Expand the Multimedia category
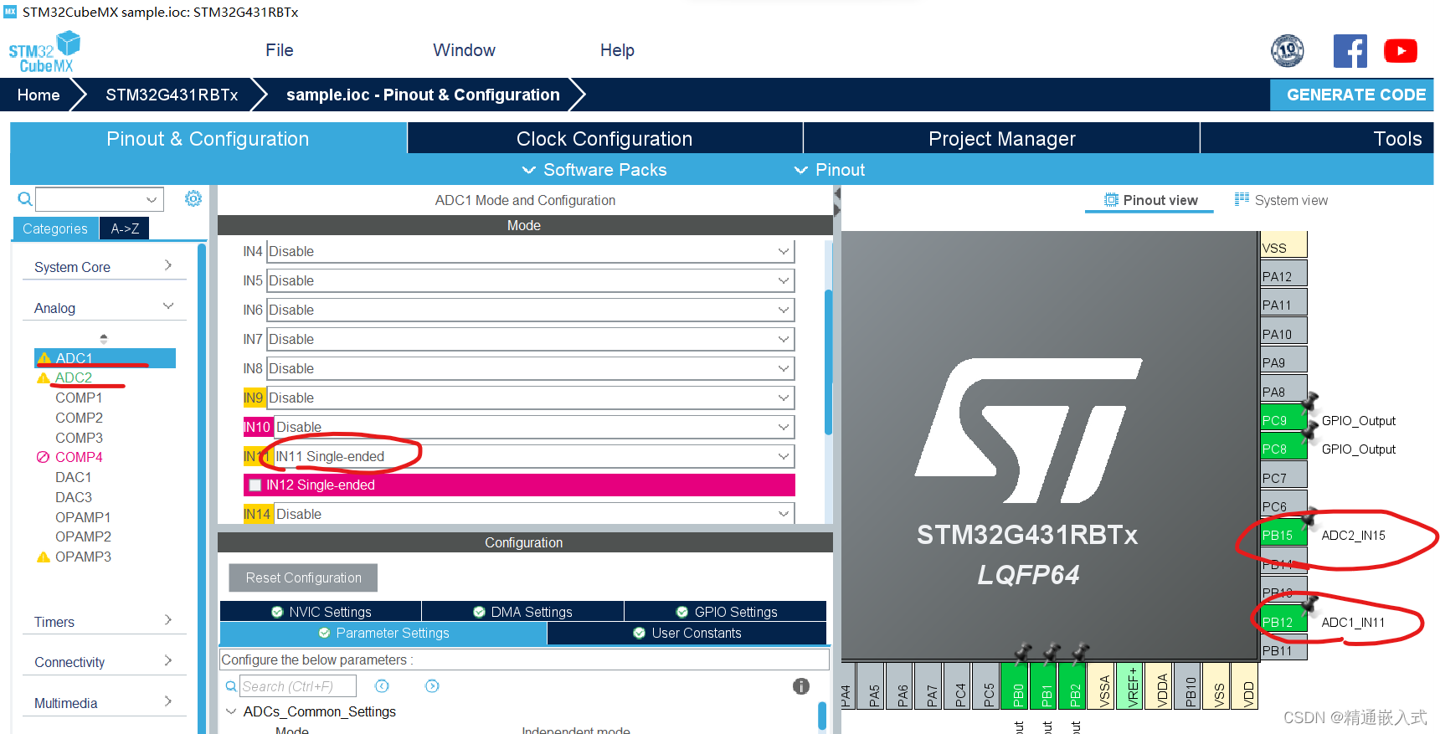 tap(104, 703)
